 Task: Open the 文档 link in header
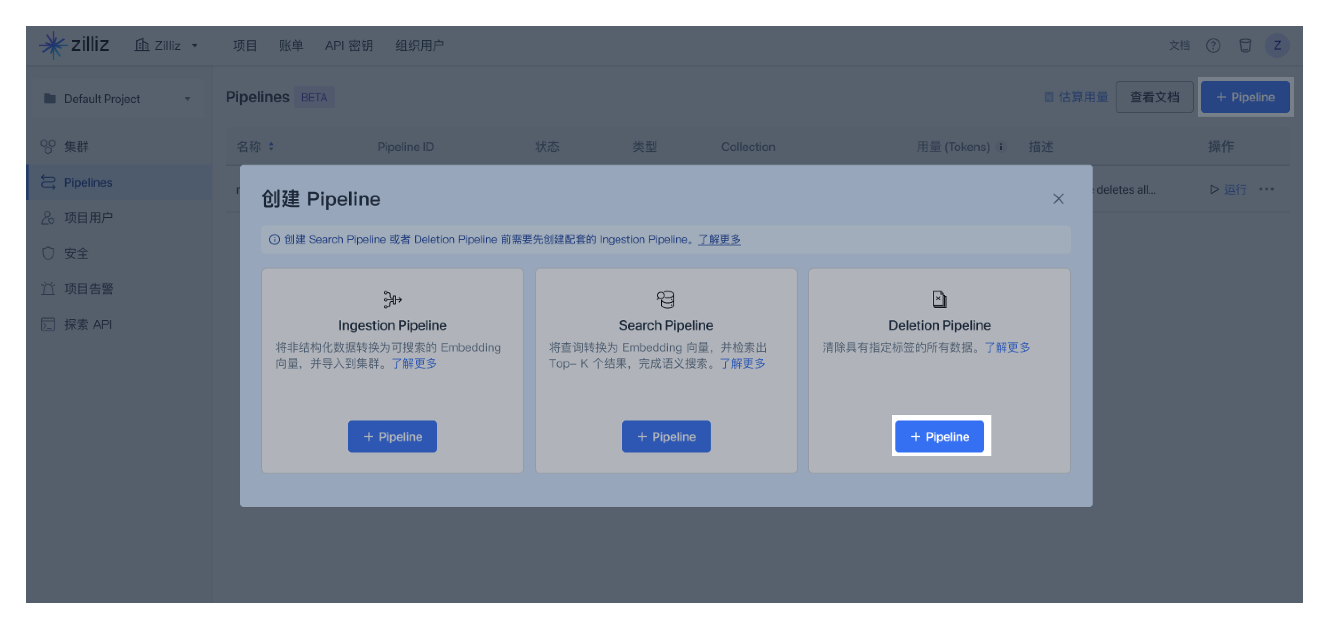tap(1179, 45)
